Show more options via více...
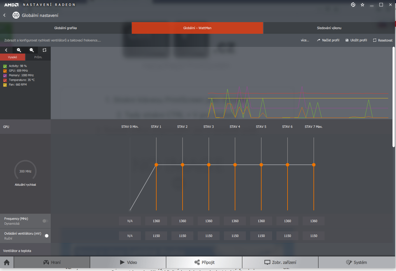 305,40
